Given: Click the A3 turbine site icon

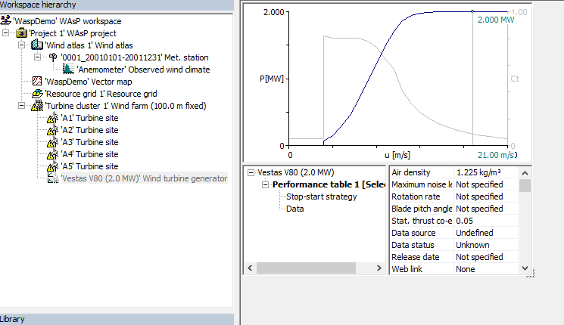Looking at the screenshot, I should (52, 142).
